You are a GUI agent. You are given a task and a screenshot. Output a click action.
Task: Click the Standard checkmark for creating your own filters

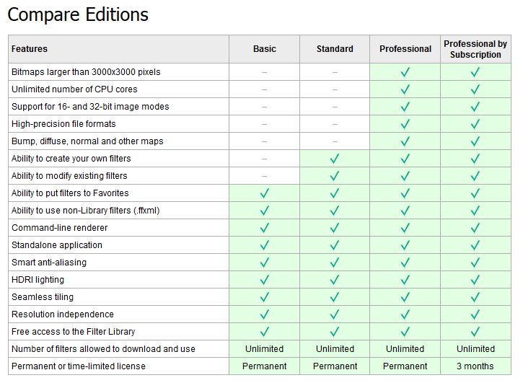pos(335,159)
